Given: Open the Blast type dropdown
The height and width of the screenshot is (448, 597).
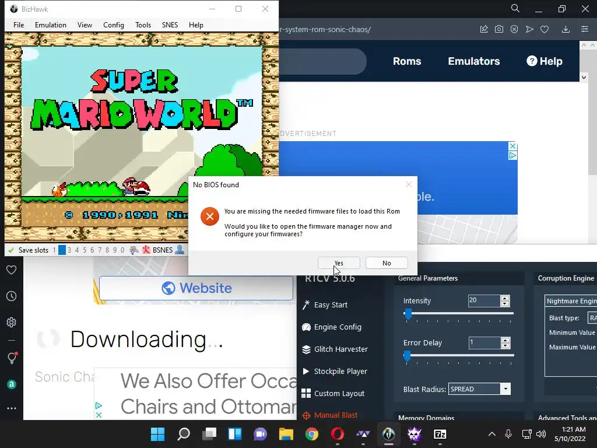Looking at the screenshot, I should click(x=592, y=318).
